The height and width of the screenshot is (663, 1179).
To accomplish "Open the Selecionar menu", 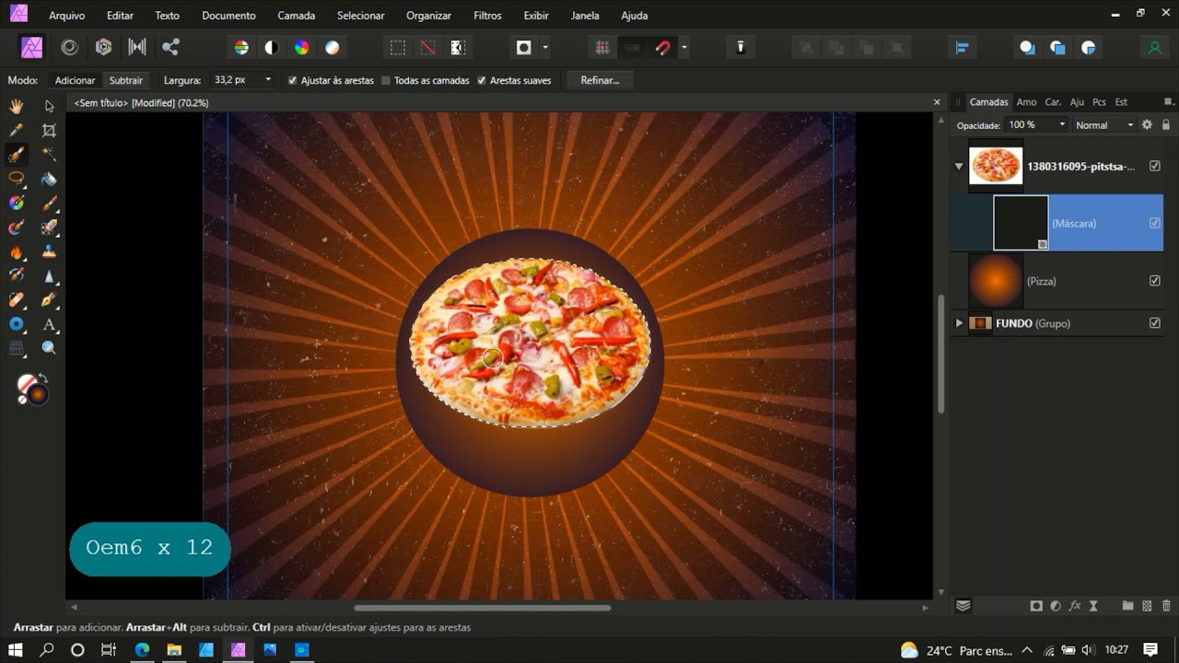I will [x=360, y=16].
